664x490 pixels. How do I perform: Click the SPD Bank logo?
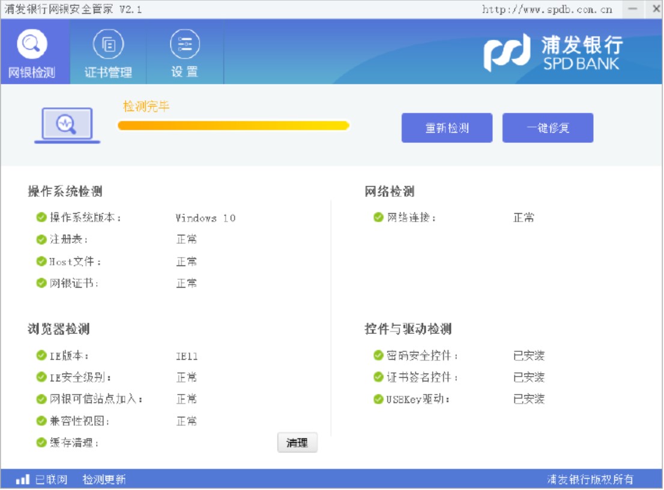click(x=553, y=52)
